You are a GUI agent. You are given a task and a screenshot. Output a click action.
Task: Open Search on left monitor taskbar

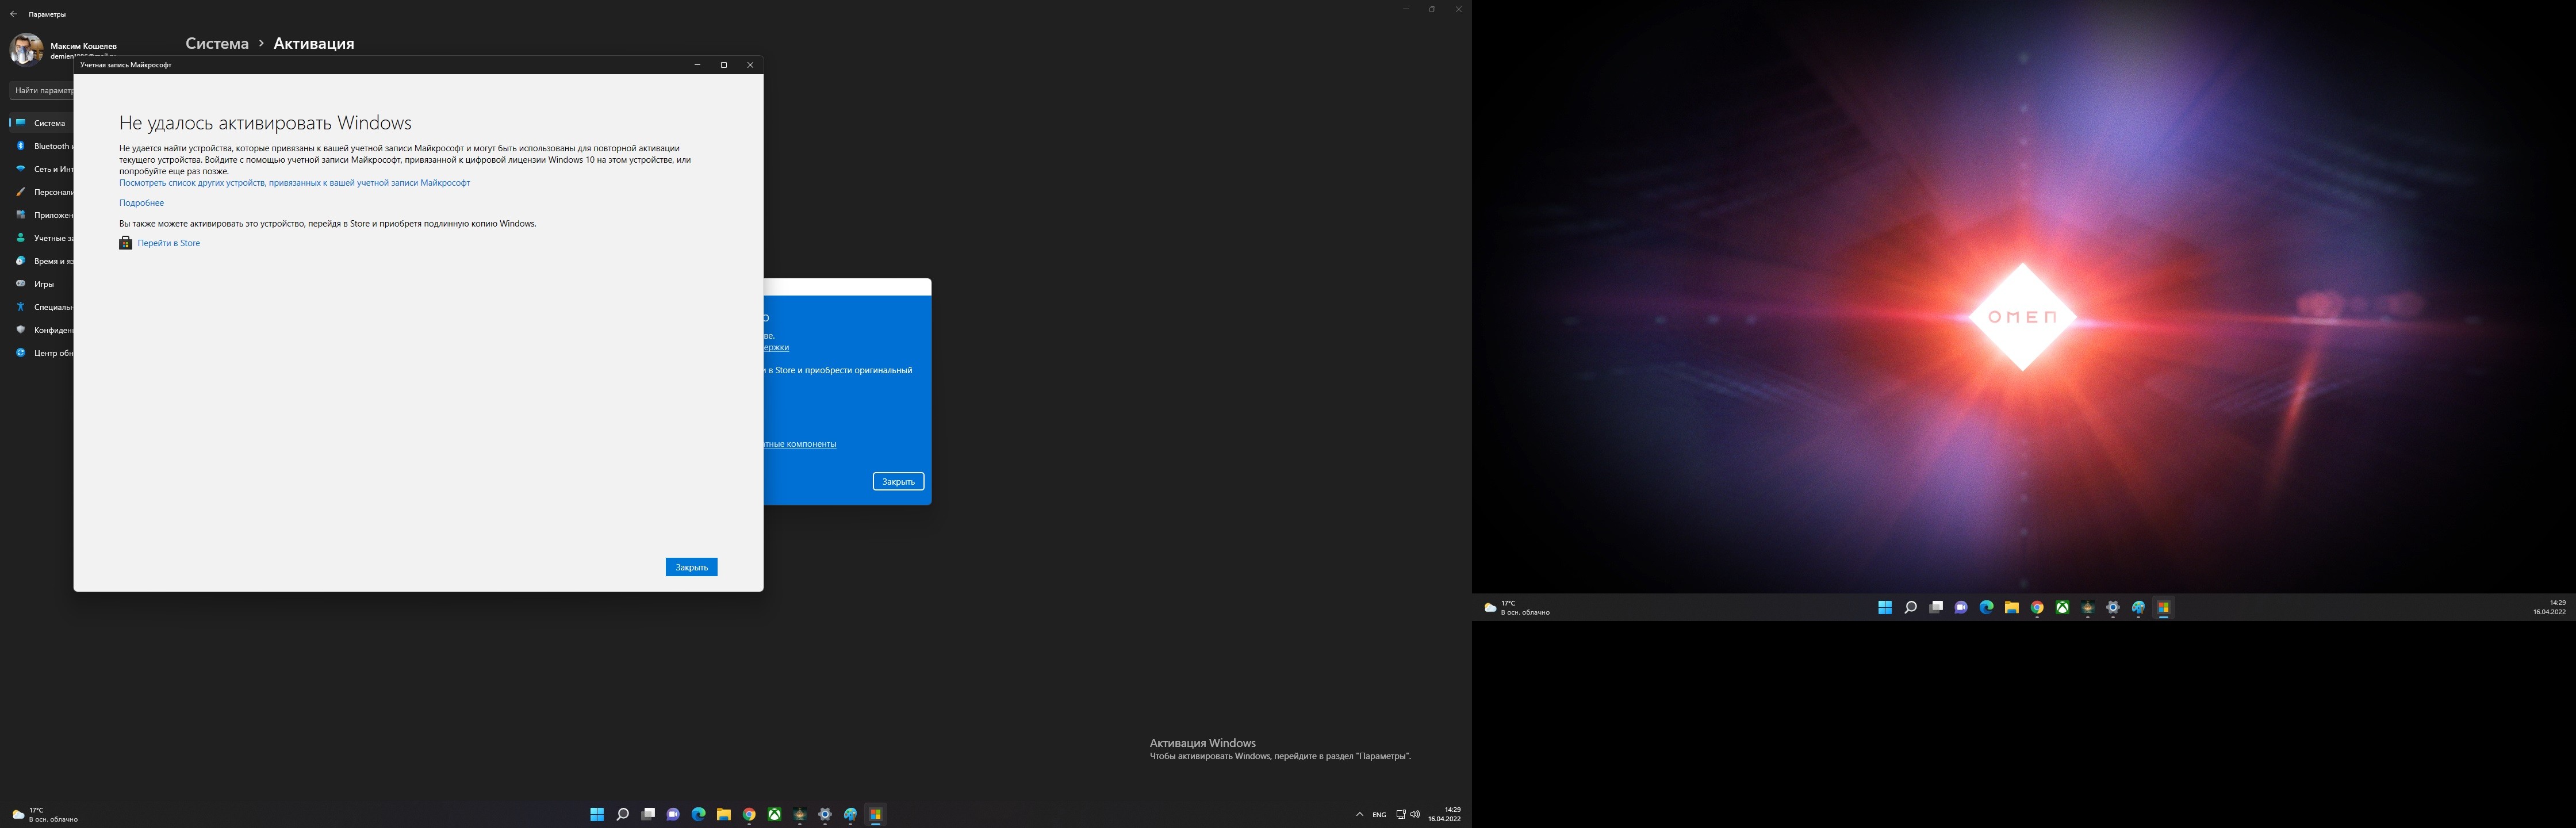(x=622, y=815)
